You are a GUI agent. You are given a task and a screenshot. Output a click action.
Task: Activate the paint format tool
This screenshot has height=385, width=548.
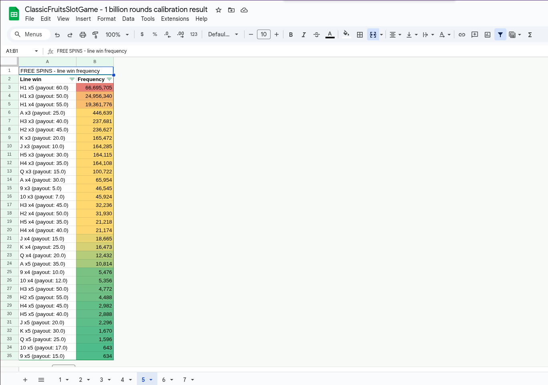click(x=95, y=35)
